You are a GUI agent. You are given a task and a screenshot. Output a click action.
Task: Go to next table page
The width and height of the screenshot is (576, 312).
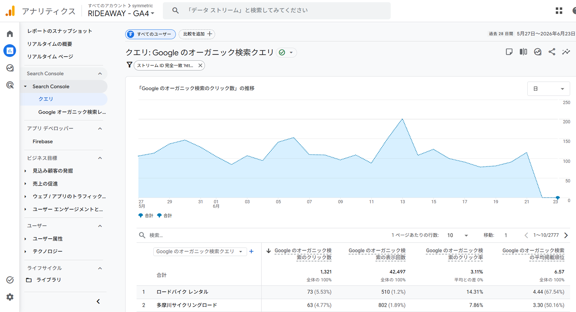[x=566, y=235]
